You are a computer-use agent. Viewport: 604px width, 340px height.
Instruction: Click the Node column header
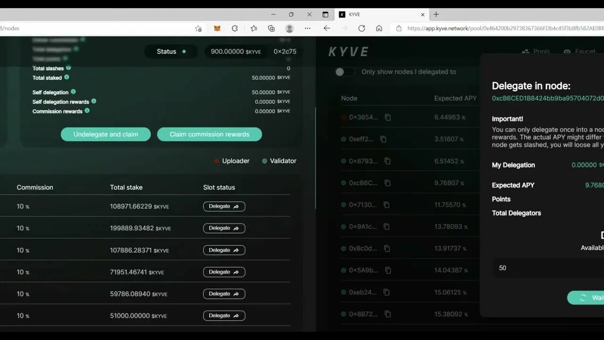click(349, 98)
